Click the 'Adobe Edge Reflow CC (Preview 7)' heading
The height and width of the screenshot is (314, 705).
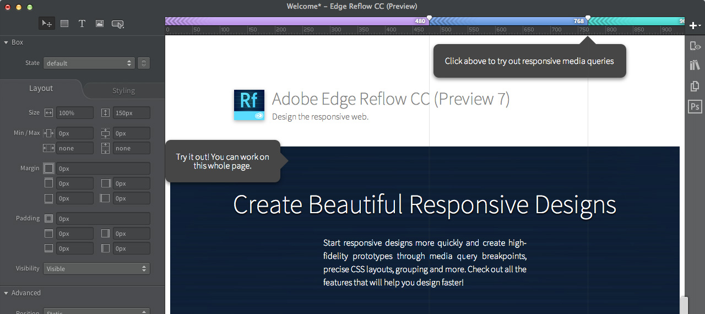[x=391, y=99]
